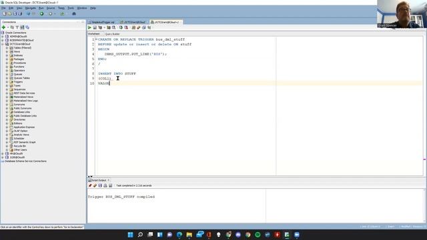Expand the Other Users node
Image resolution: width=427 pixels, height=240 pixels.
point(7,149)
